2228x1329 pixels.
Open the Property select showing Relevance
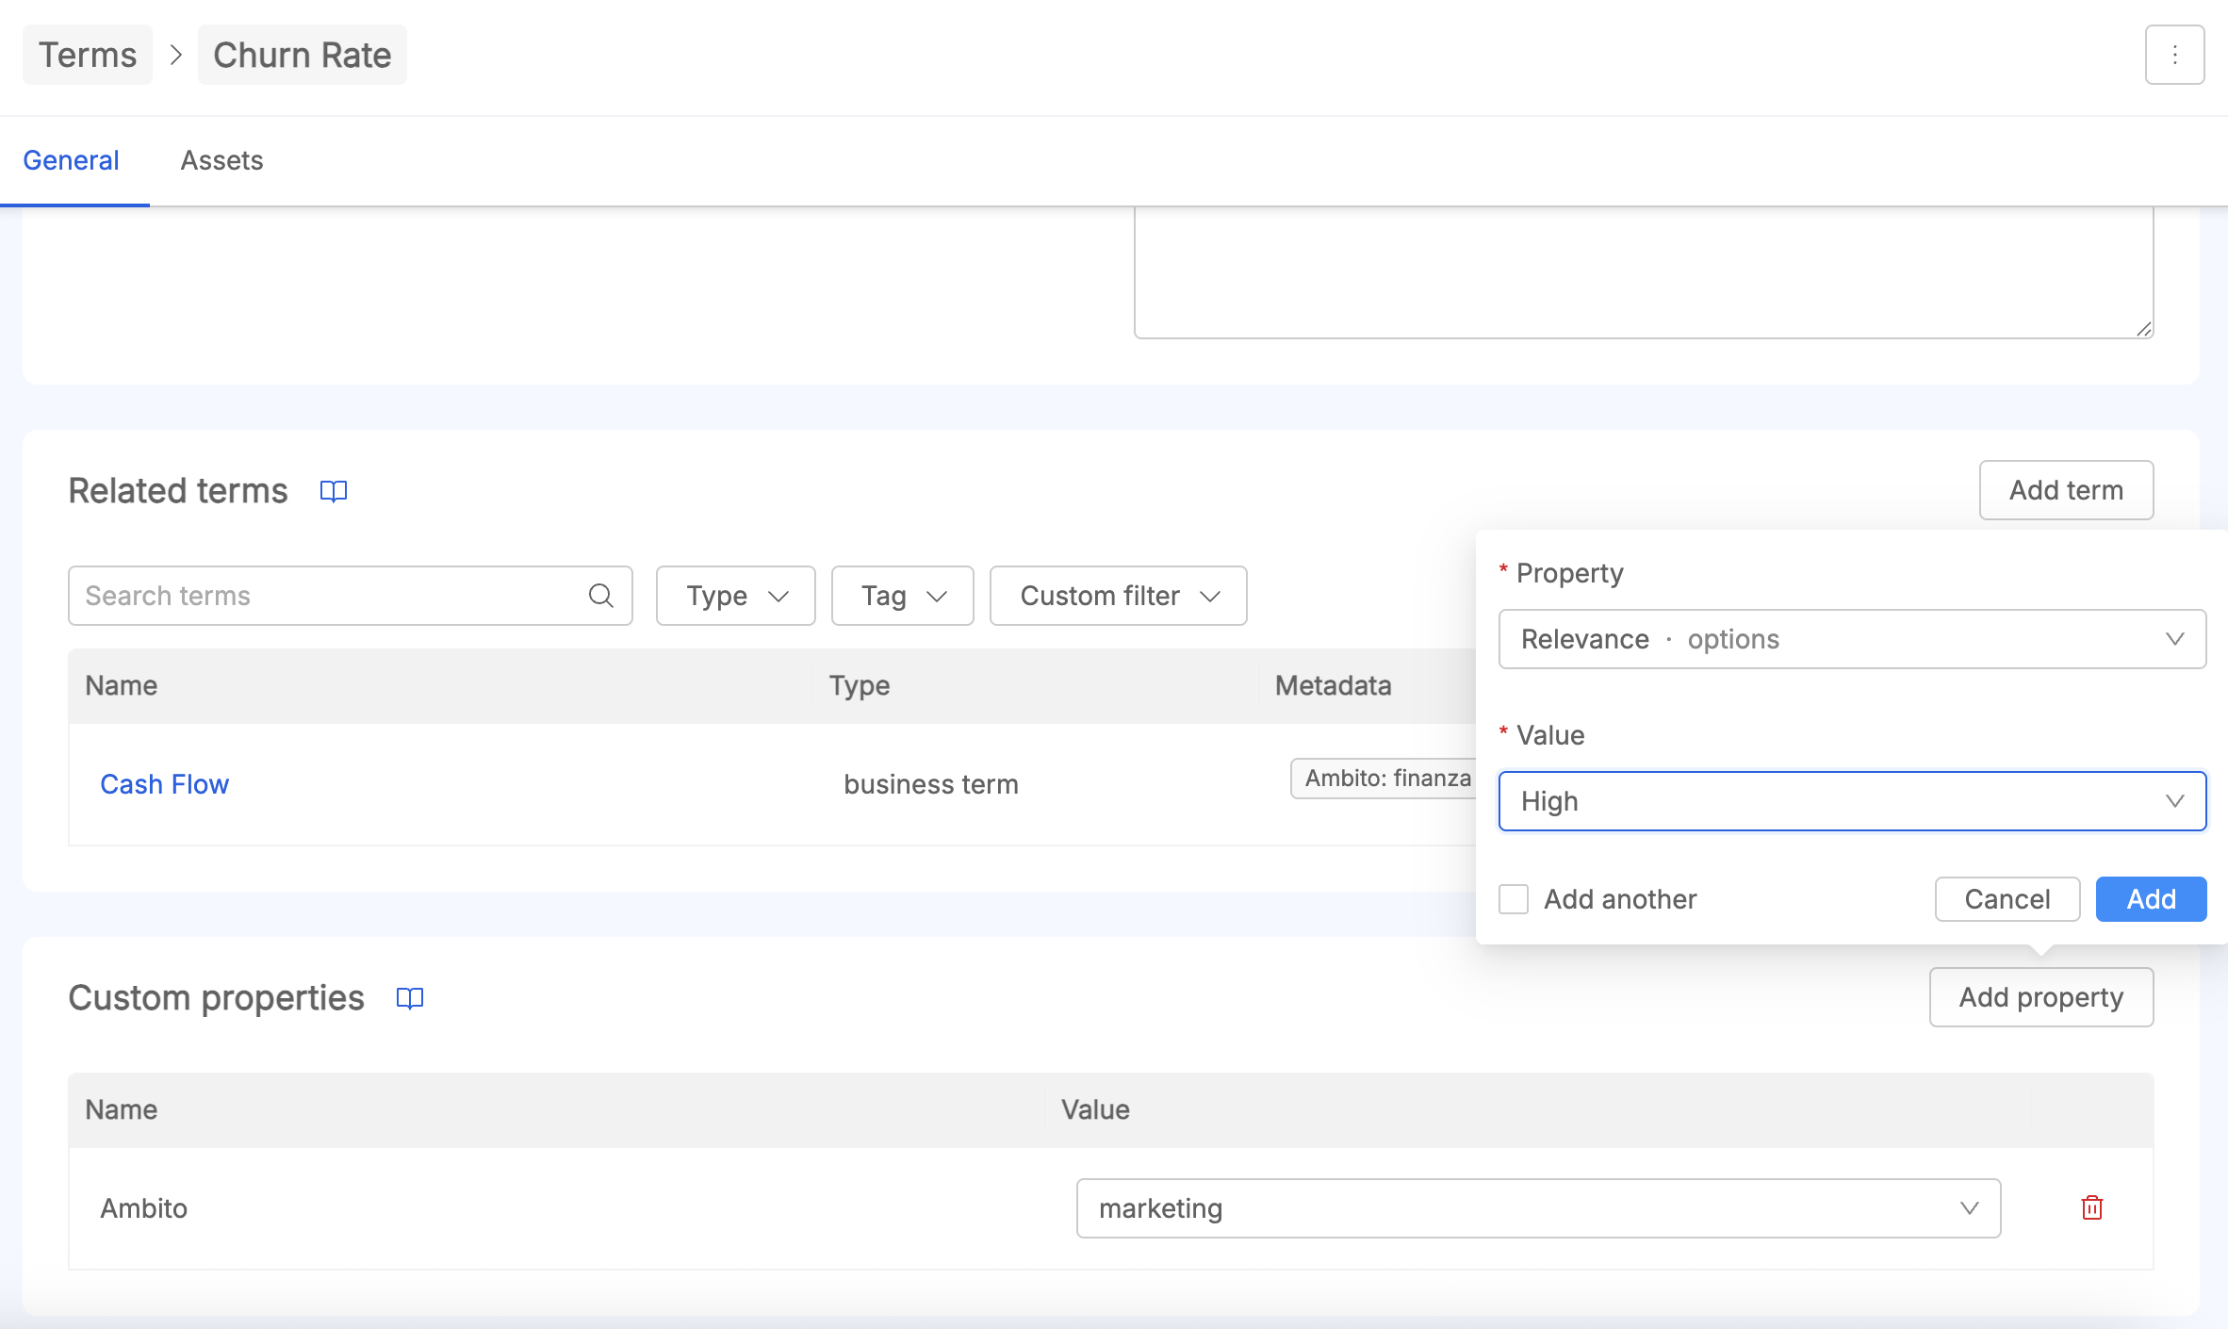[x=1852, y=639]
